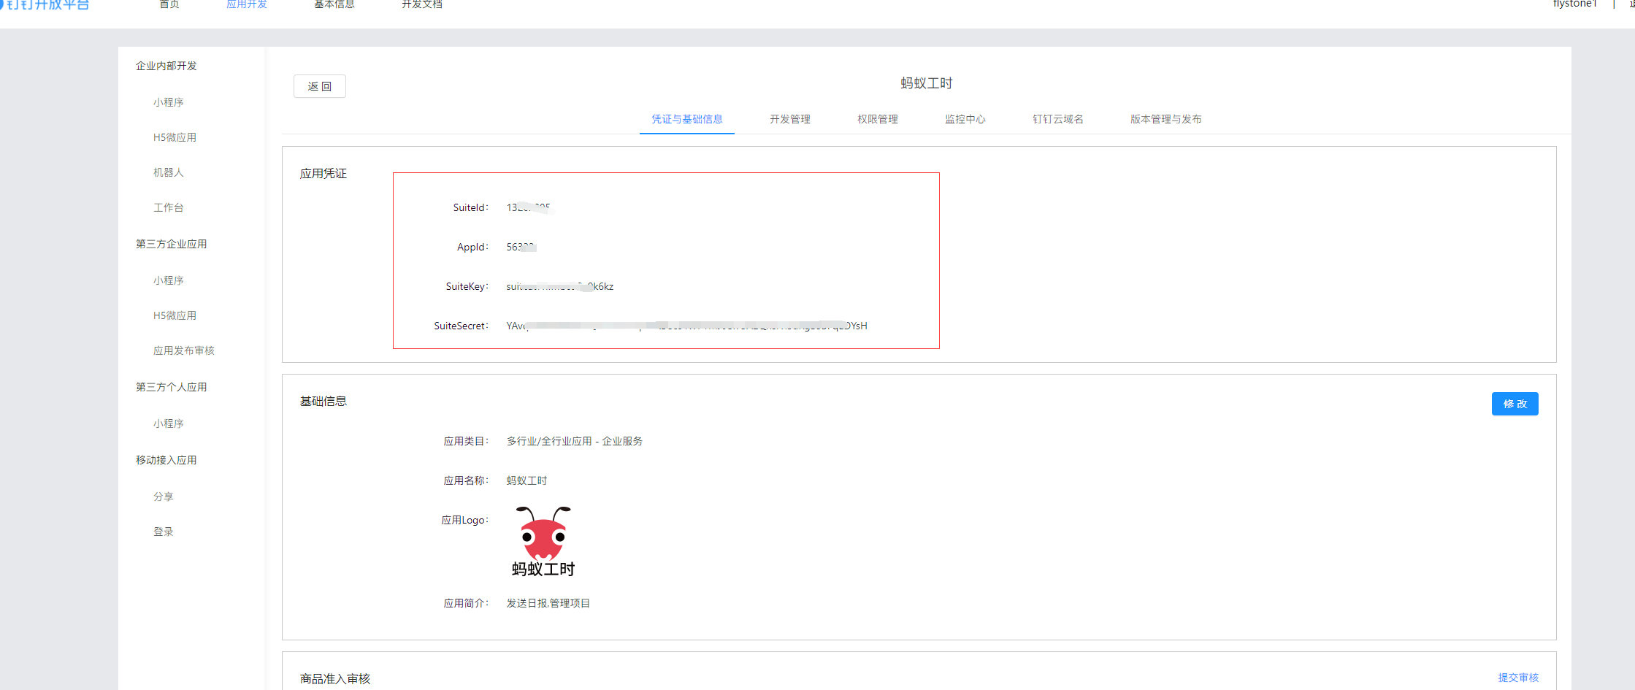Image resolution: width=1635 pixels, height=690 pixels.
Task: Open 分享 under 移动接入应用
Action: 164,497
